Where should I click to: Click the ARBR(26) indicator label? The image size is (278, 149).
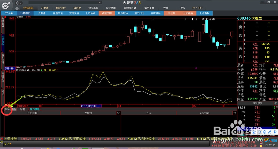[x=21, y=70]
